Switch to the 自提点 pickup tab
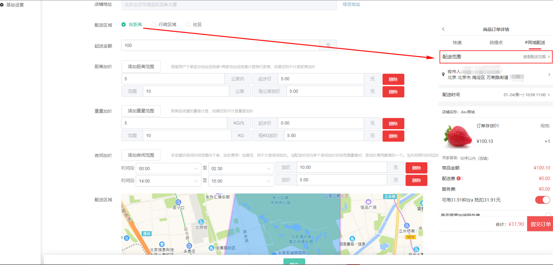Image resolution: width=553 pixels, height=265 pixels. tap(496, 43)
